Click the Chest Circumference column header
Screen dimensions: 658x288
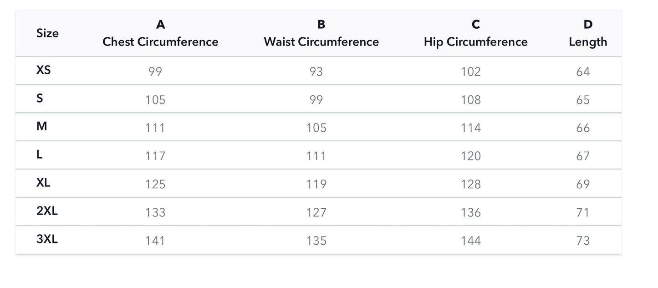click(160, 41)
